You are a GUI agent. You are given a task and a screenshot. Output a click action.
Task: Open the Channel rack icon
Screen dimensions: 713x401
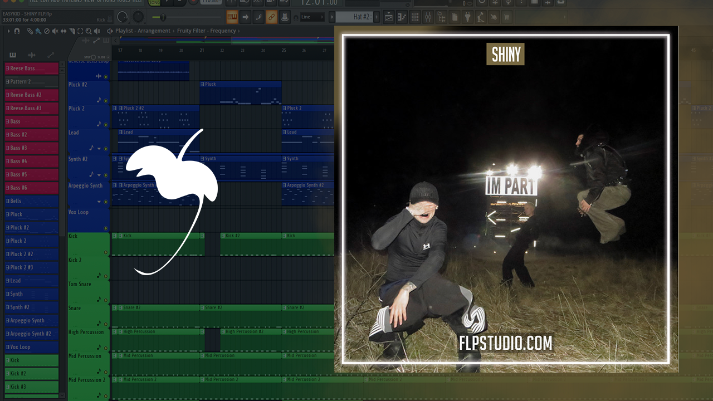coord(415,18)
